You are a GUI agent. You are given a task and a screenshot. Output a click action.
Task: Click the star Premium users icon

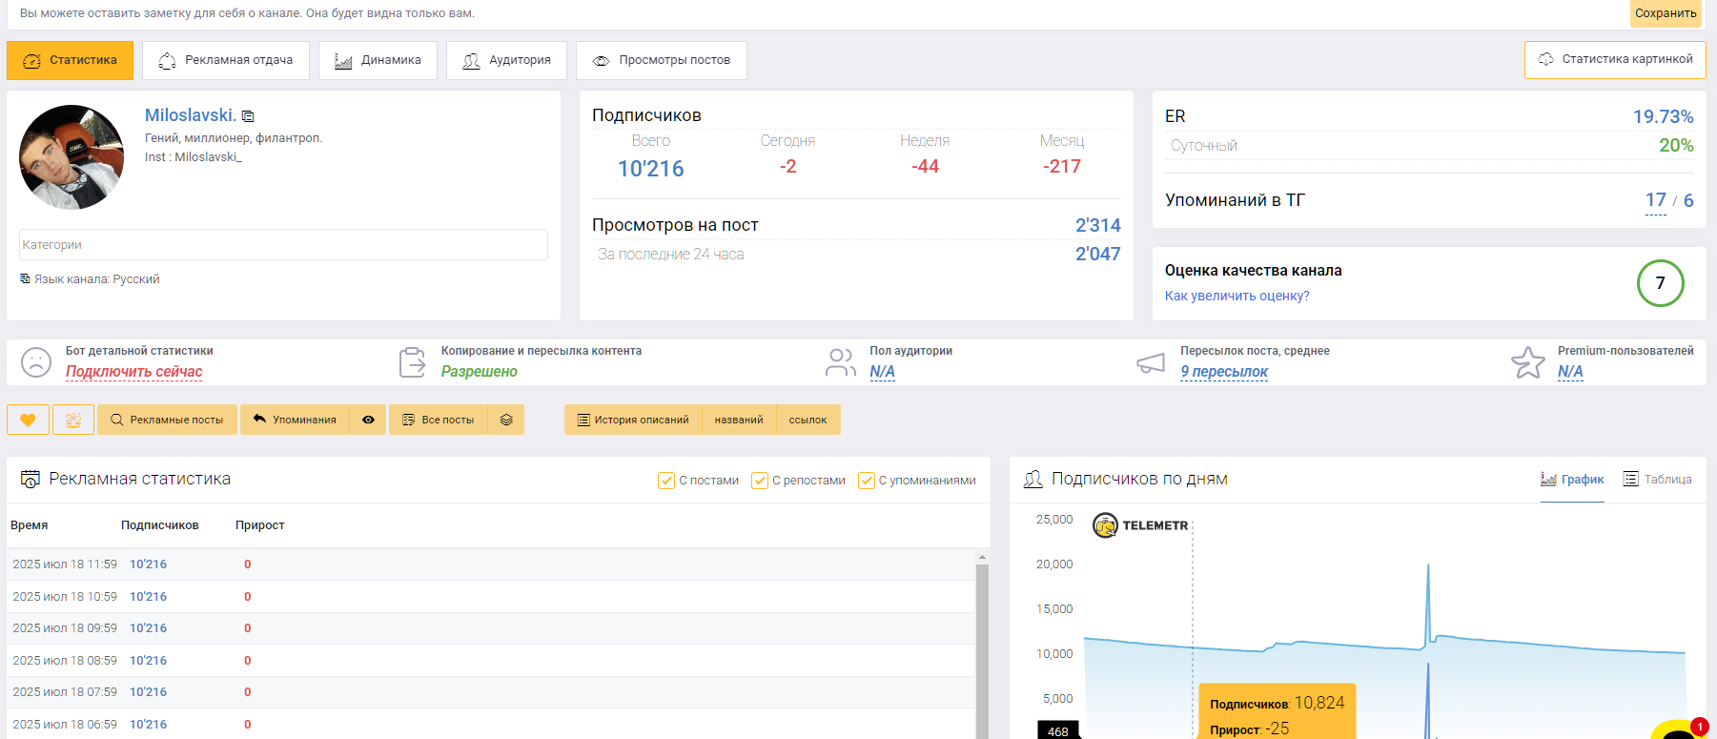(1527, 362)
